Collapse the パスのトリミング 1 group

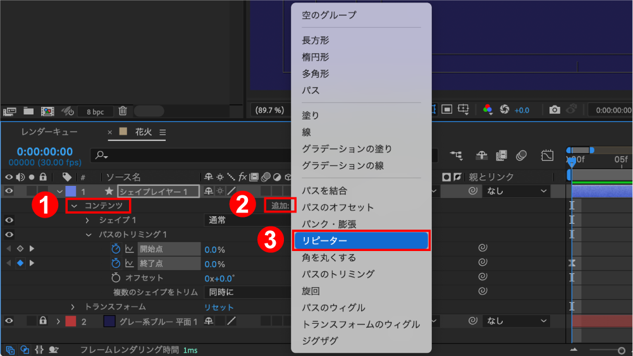(x=89, y=235)
